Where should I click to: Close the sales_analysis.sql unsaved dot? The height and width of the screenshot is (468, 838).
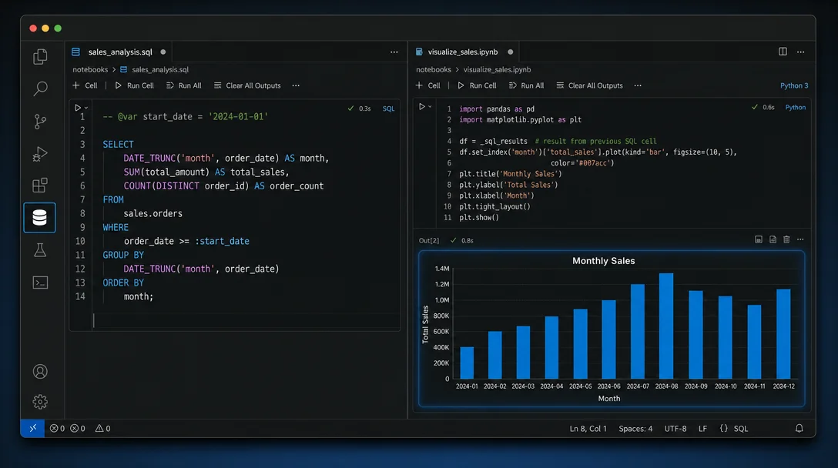coord(163,52)
